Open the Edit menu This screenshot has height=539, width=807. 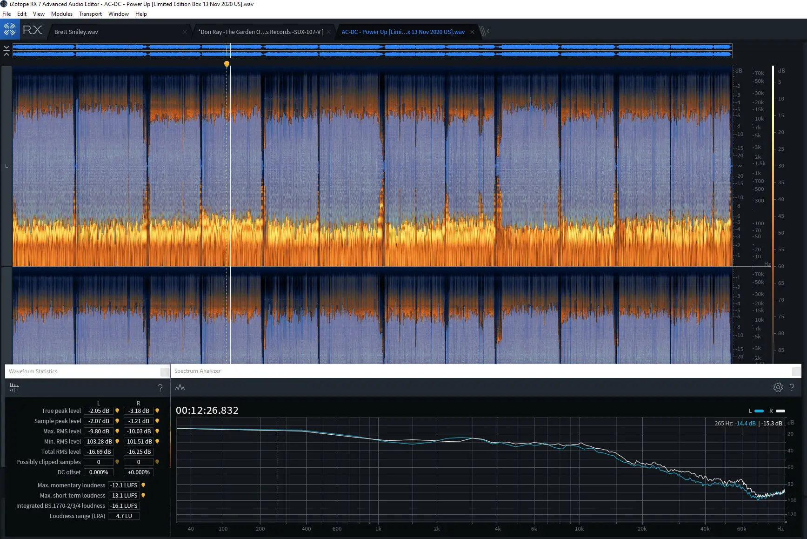click(22, 14)
